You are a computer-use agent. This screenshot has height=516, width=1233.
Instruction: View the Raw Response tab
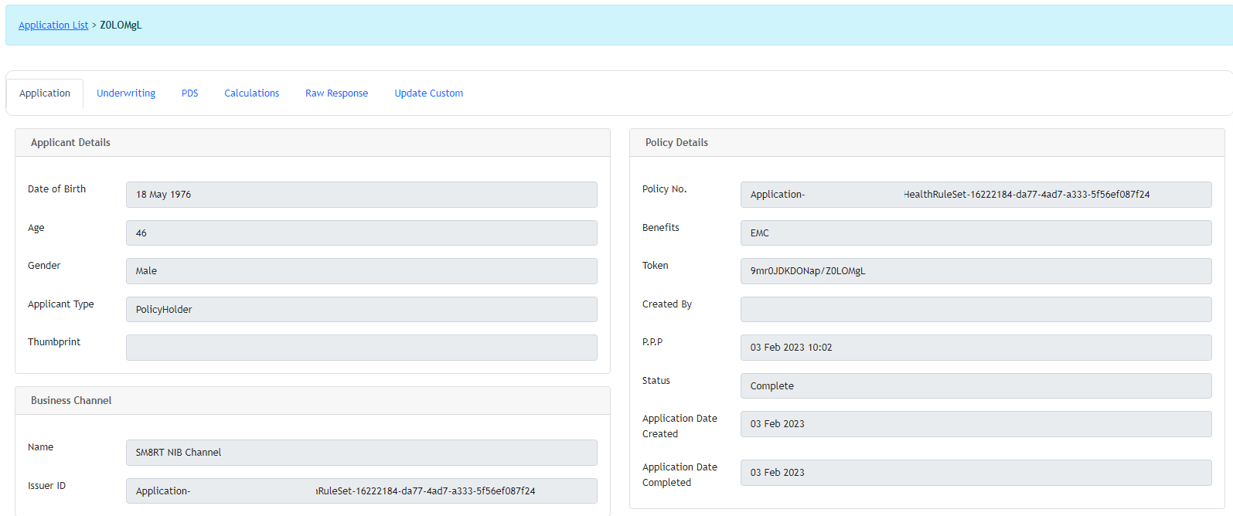(x=336, y=93)
